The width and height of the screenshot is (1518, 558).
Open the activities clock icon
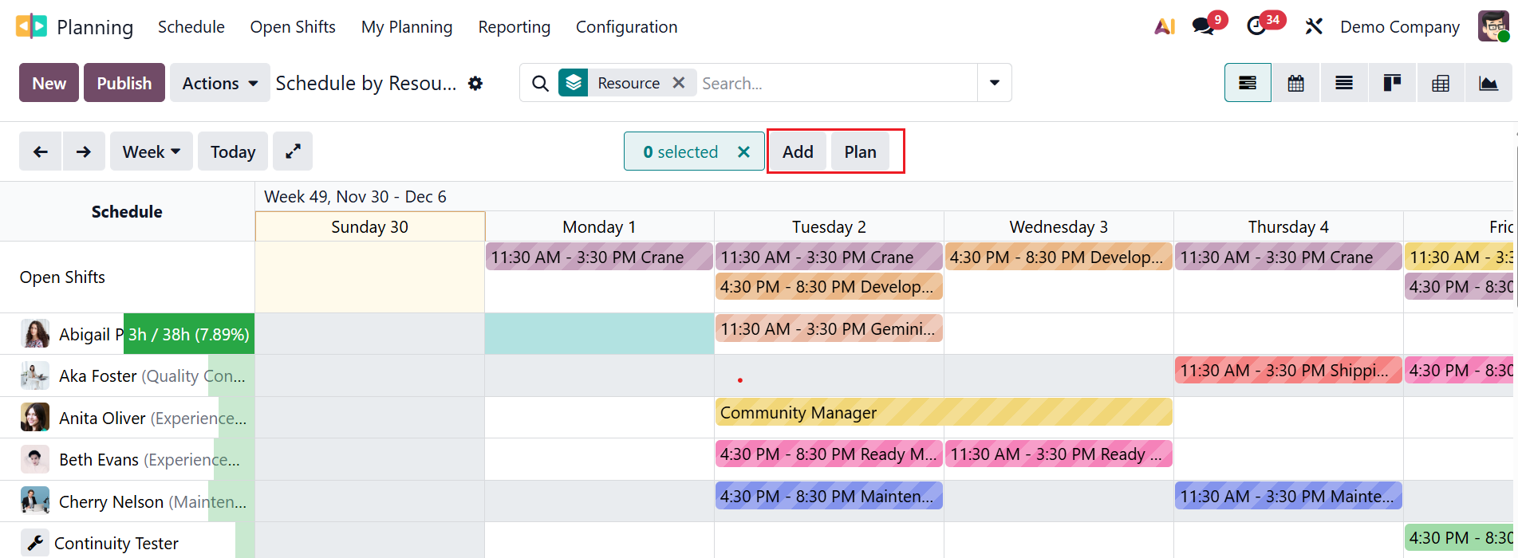coord(1256,26)
